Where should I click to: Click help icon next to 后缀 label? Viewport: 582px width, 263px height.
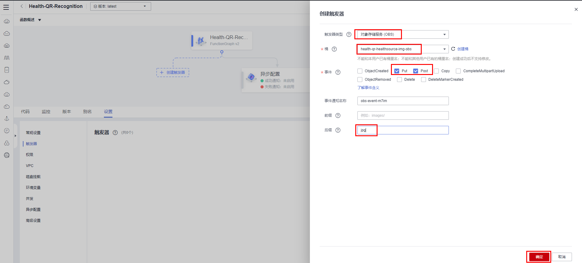[x=338, y=130]
